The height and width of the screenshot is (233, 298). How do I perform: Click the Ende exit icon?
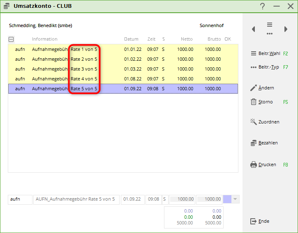pos(253,222)
